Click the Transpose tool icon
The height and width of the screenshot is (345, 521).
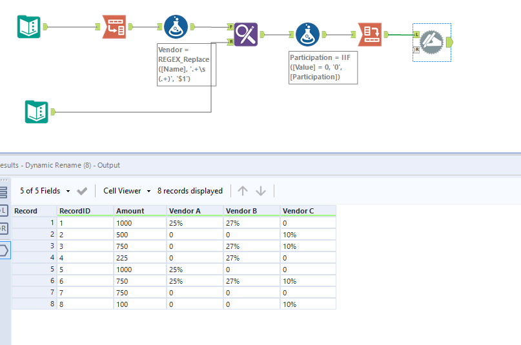(114, 27)
